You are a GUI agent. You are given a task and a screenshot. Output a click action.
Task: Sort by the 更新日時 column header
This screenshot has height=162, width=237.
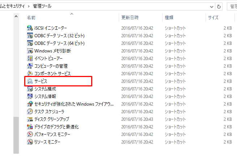[130, 17]
